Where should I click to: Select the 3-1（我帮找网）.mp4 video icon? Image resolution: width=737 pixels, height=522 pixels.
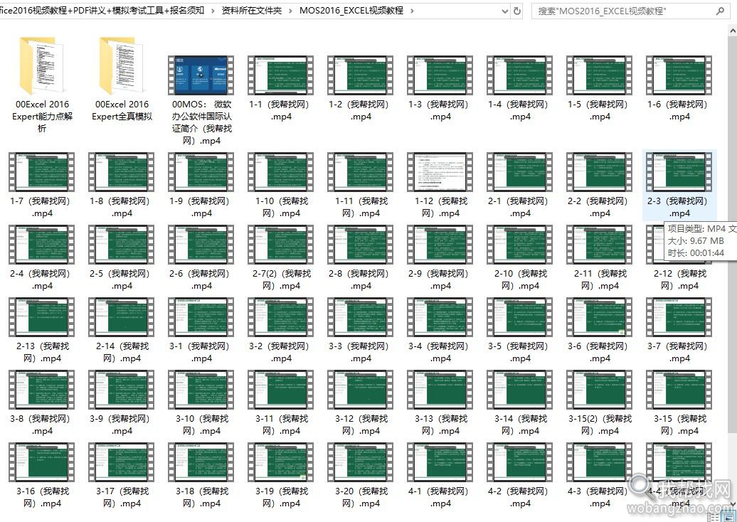pyautogui.click(x=201, y=317)
